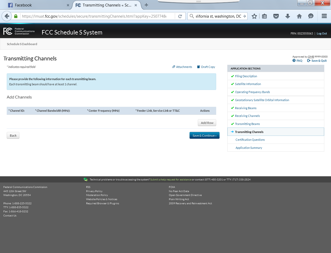Open the hamburger menu in Firefox

coord(324,16)
